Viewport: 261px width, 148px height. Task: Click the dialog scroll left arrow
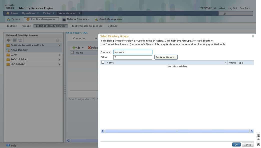coord(102,131)
